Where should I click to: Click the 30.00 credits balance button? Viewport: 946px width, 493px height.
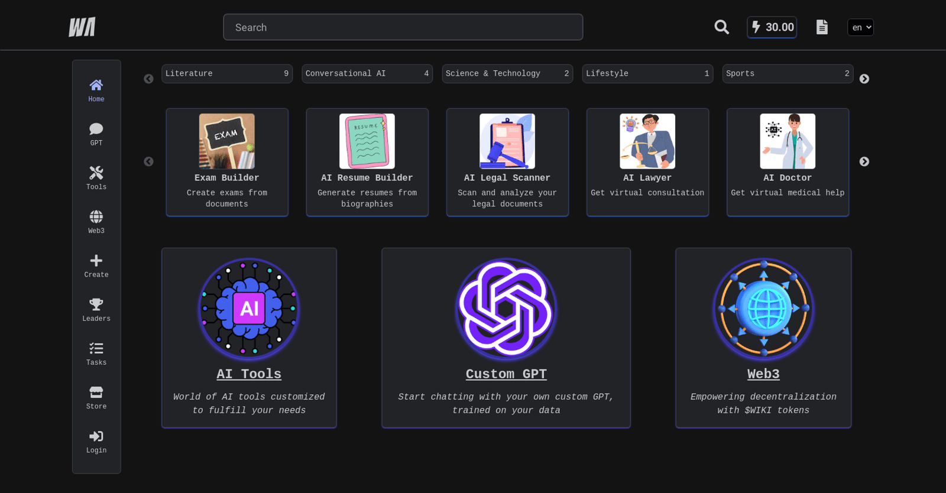(772, 27)
